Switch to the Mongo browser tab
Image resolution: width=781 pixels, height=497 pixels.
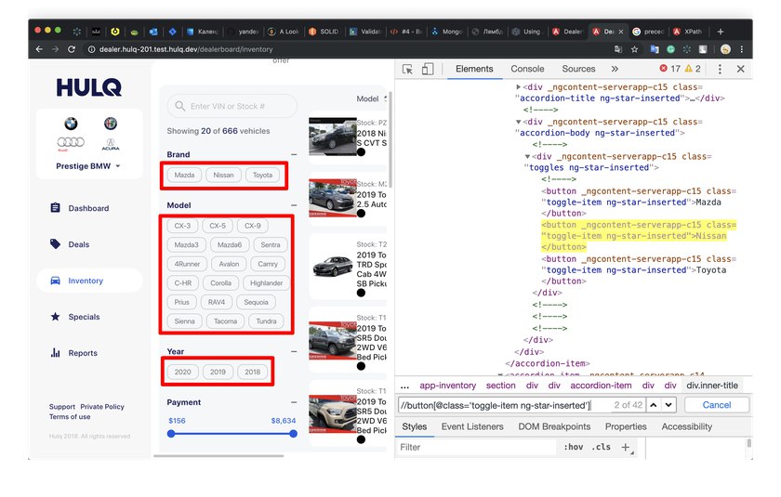(x=447, y=32)
